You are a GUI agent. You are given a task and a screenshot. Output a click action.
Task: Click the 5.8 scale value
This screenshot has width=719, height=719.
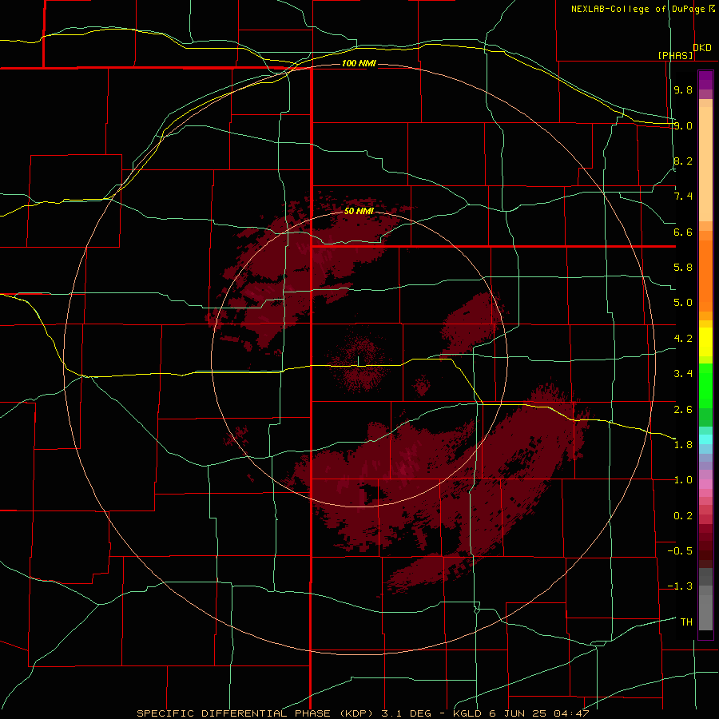683,268
